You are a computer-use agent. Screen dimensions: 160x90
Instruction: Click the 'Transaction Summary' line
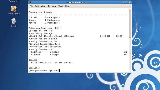40,12
